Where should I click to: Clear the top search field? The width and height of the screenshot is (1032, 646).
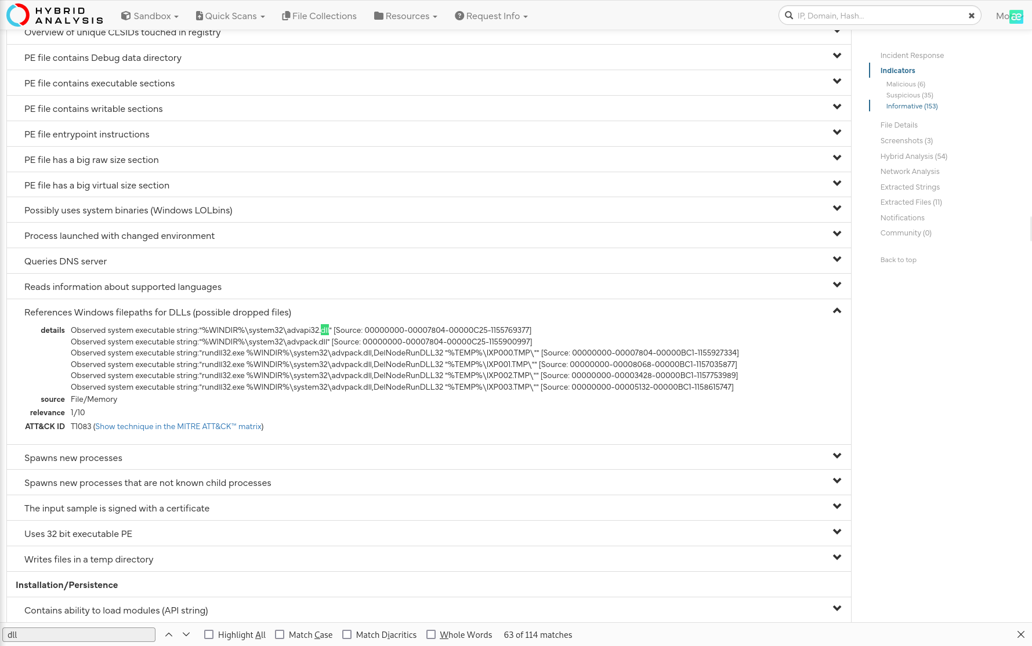coord(972,16)
